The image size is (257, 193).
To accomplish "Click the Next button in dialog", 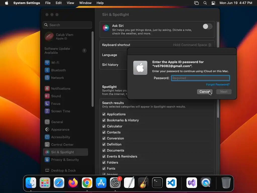I will (224, 92).
